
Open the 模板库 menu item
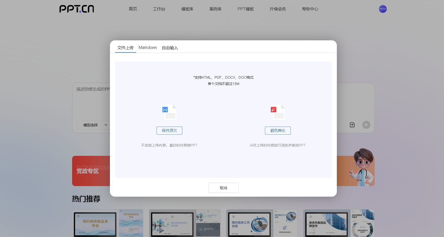click(x=187, y=9)
